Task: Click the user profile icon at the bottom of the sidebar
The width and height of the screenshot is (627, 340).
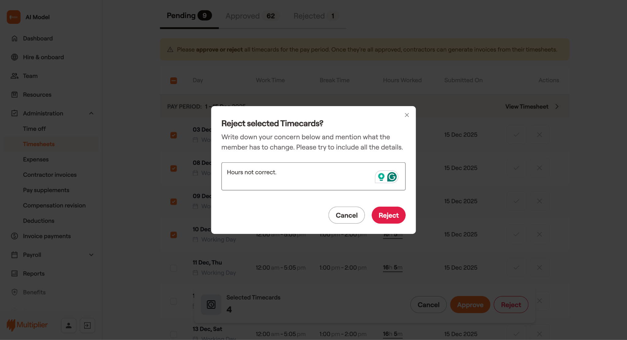Action: point(69,325)
